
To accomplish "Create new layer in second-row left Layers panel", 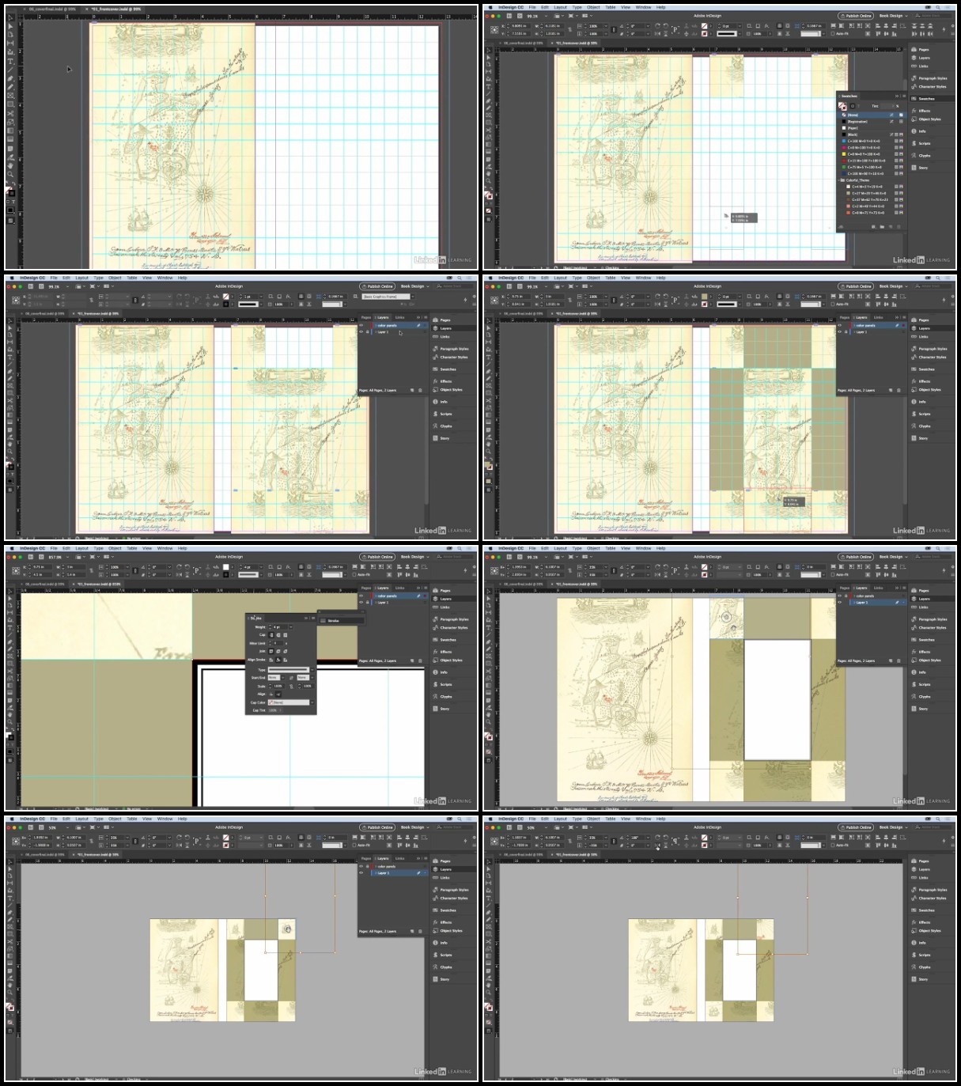I will click(x=412, y=390).
